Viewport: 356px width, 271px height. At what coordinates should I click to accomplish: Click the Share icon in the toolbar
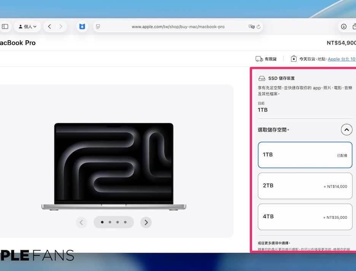click(x=354, y=27)
